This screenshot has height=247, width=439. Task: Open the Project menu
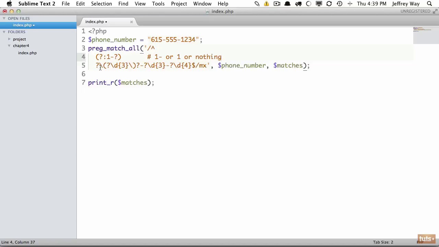tap(179, 4)
